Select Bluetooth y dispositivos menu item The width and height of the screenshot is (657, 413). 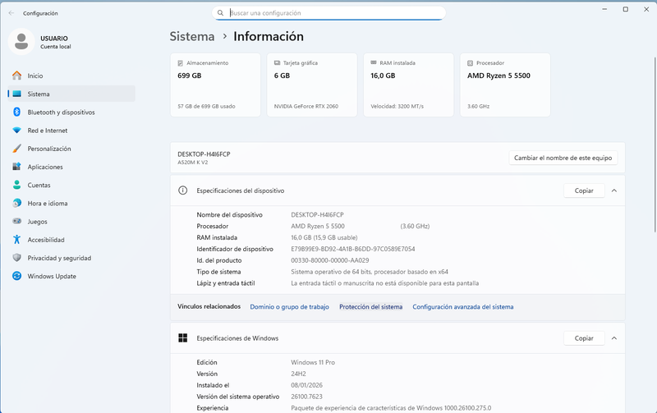71,112
